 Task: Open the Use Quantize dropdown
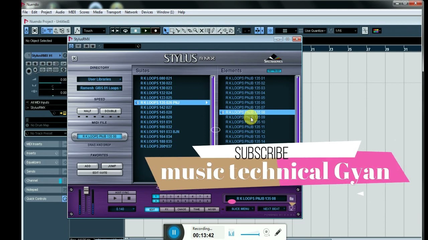coord(315,31)
